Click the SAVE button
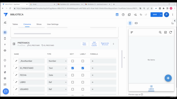The image size is (177, 99). point(155,15)
